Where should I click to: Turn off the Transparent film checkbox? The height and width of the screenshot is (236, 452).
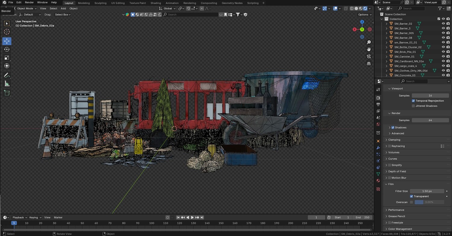coord(412,196)
